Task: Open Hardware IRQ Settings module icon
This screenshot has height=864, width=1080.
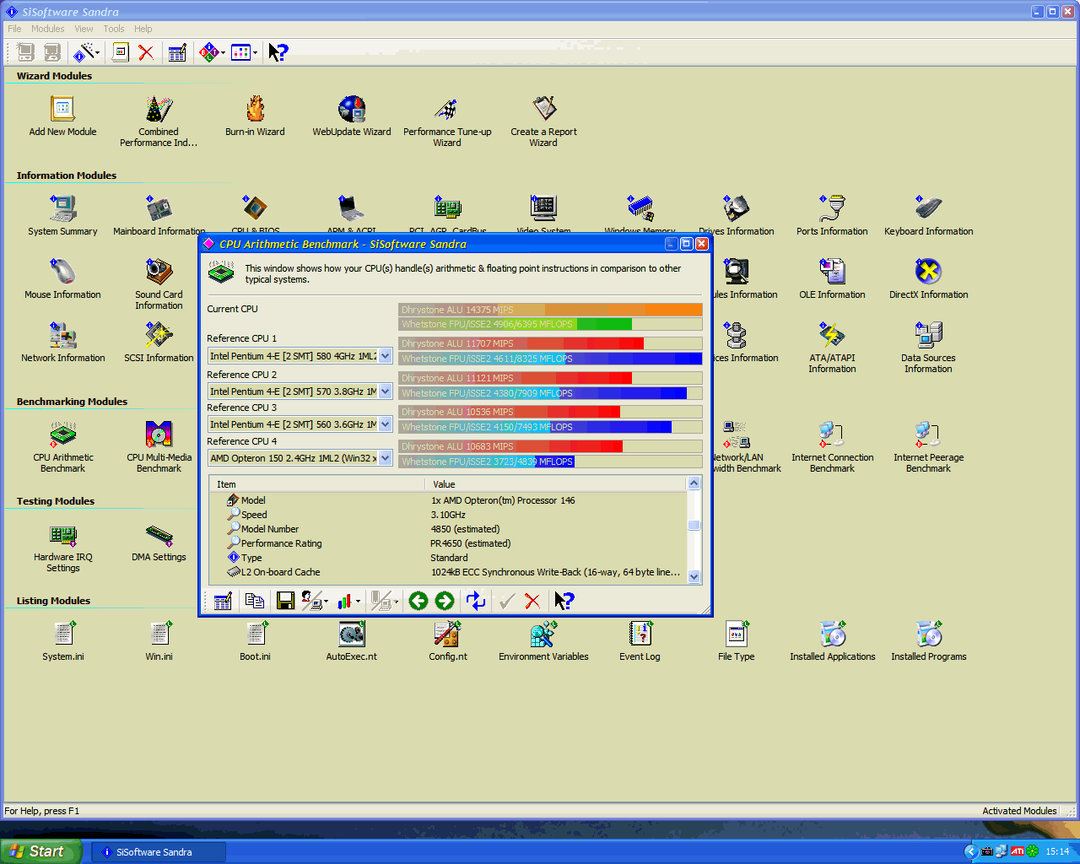Action: click(x=62, y=534)
